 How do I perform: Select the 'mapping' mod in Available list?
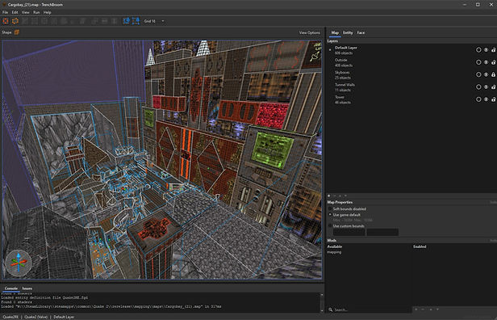334,252
